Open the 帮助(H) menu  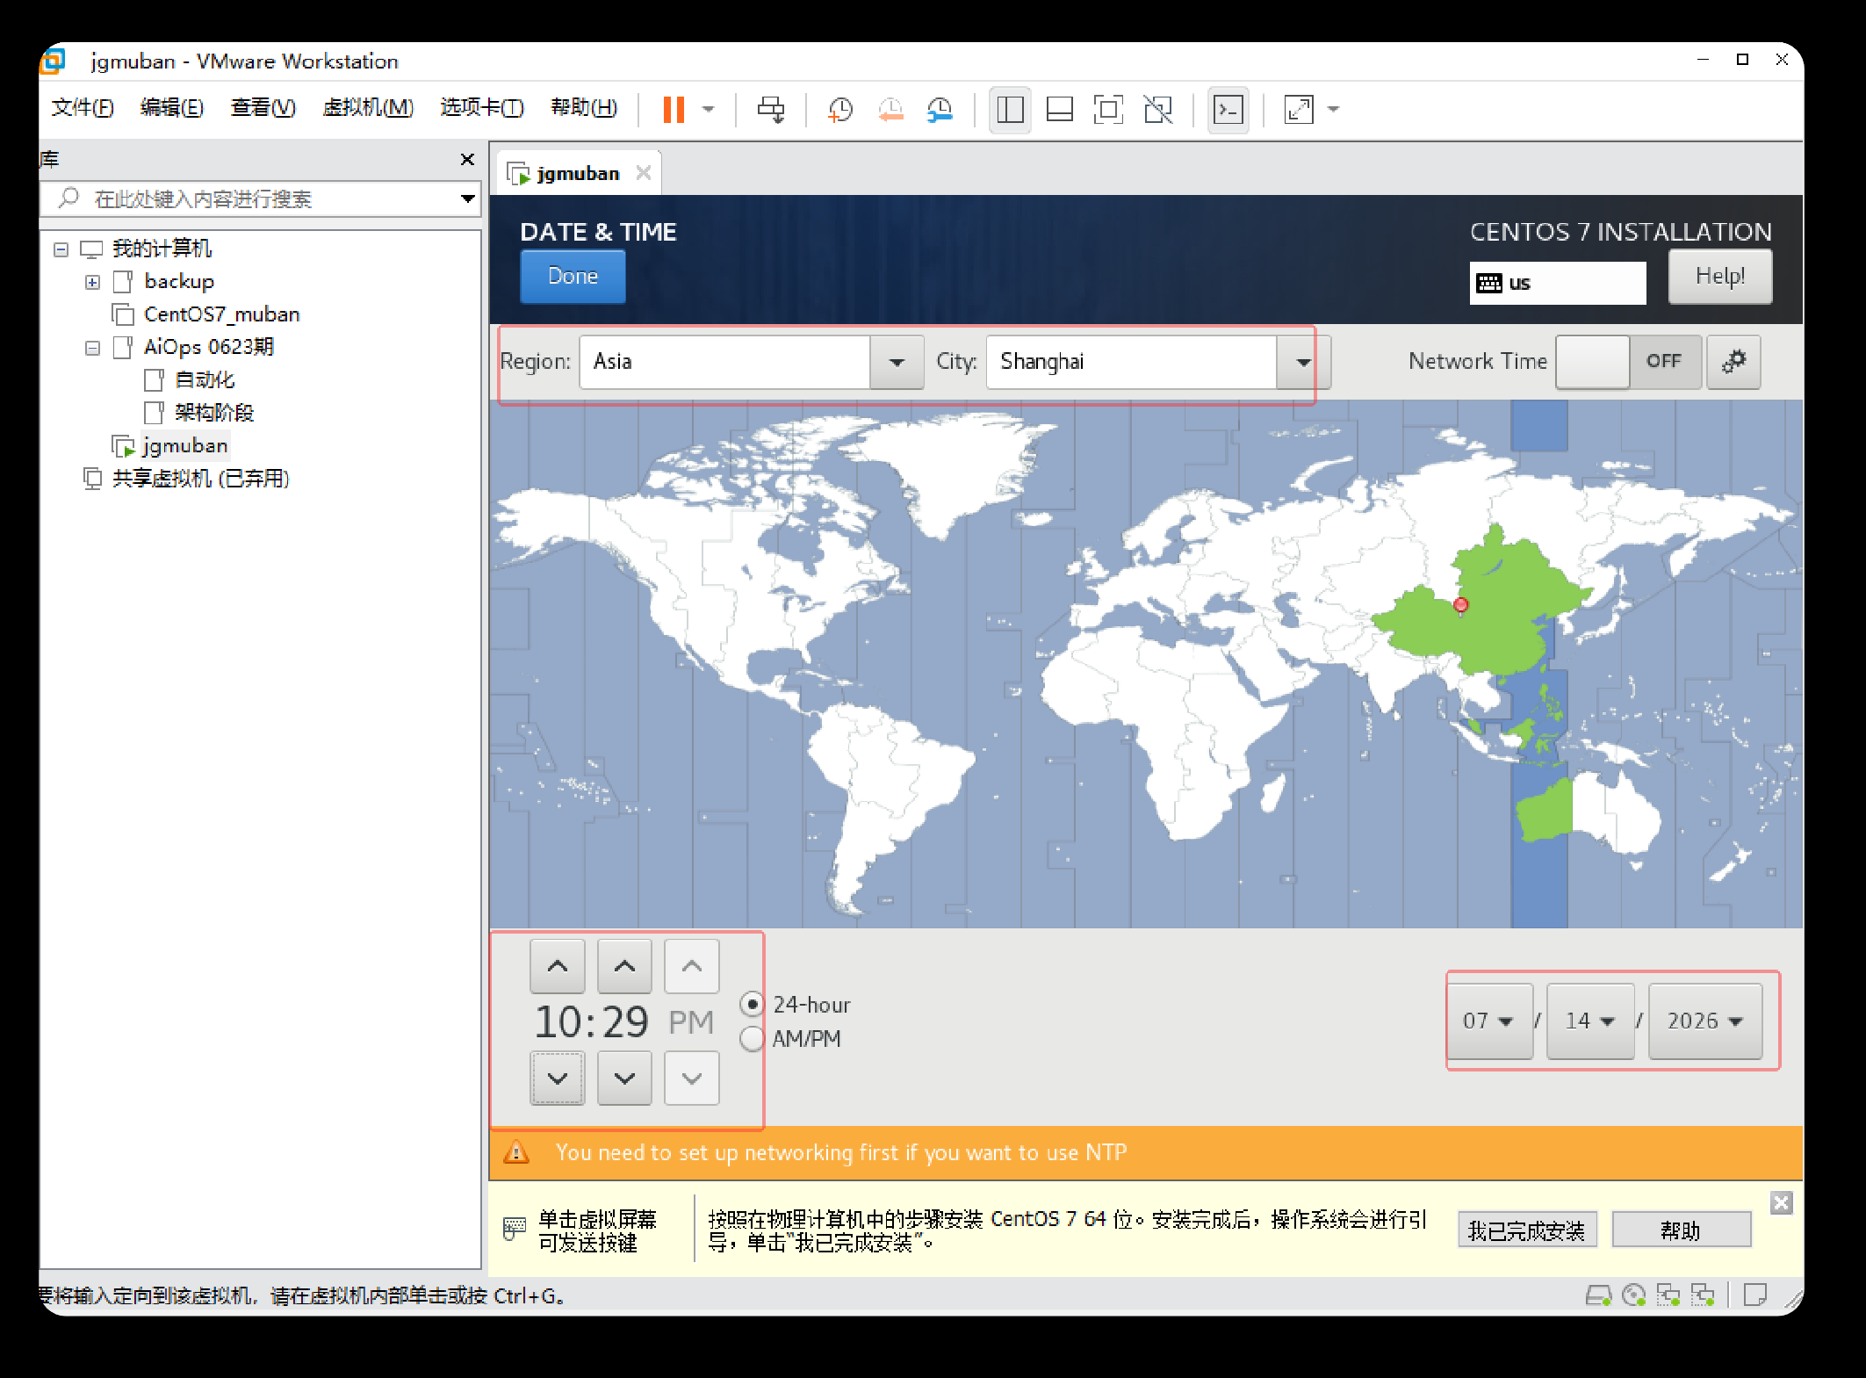coord(584,108)
